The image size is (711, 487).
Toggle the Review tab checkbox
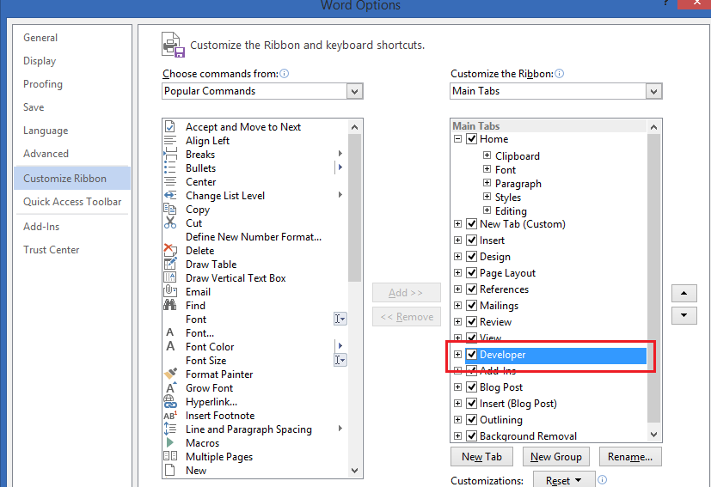coord(472,321)
